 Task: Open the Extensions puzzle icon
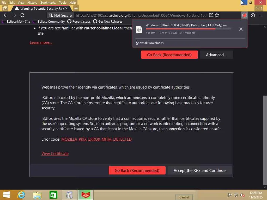(253, 15)
